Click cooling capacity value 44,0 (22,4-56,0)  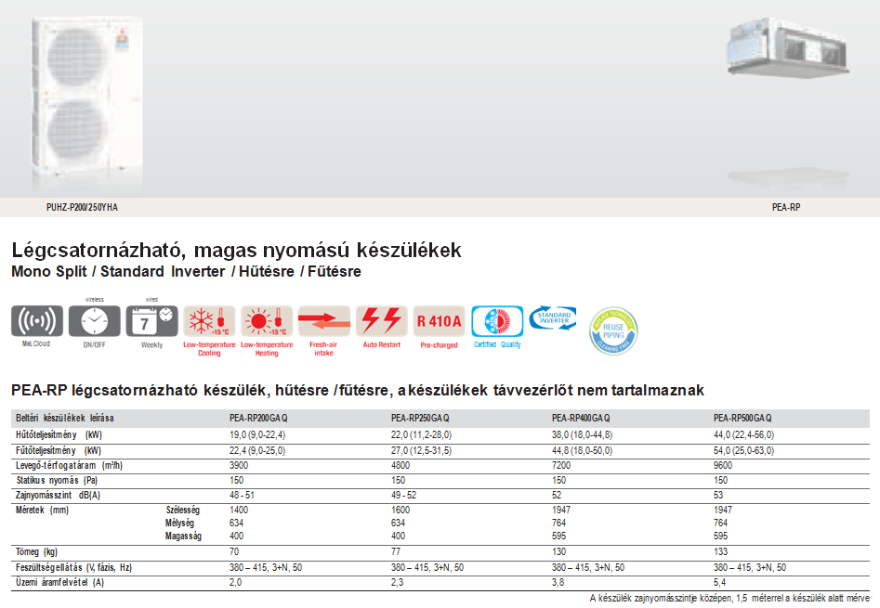[x=743, y=434]
